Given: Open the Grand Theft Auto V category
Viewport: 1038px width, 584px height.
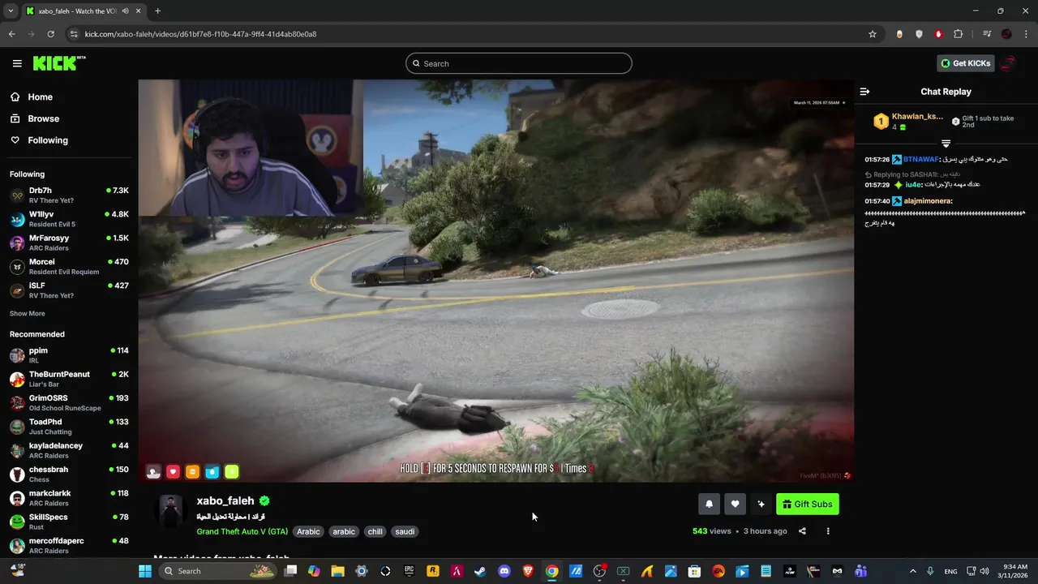Looking at the screenshot, I should coord(242,531).
